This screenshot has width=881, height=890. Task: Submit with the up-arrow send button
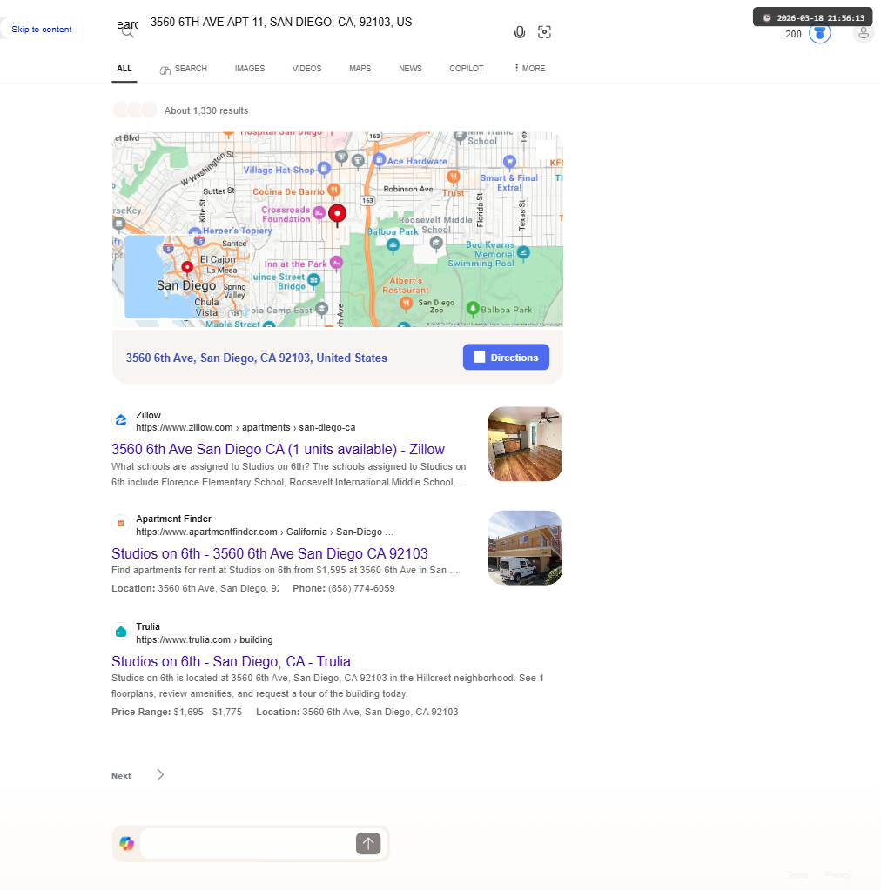tap(368, 844)
